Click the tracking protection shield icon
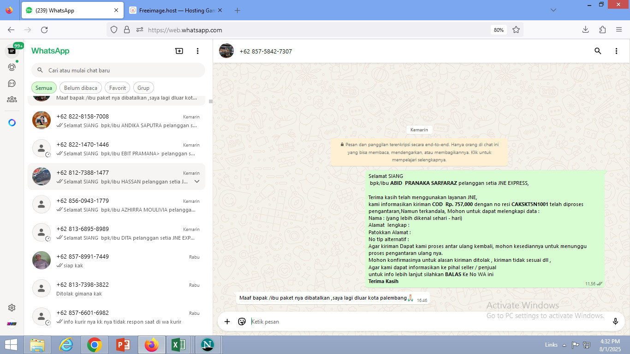Image resolution: width=630 pixels, height=354 pixels. click(x=114, y=29)
